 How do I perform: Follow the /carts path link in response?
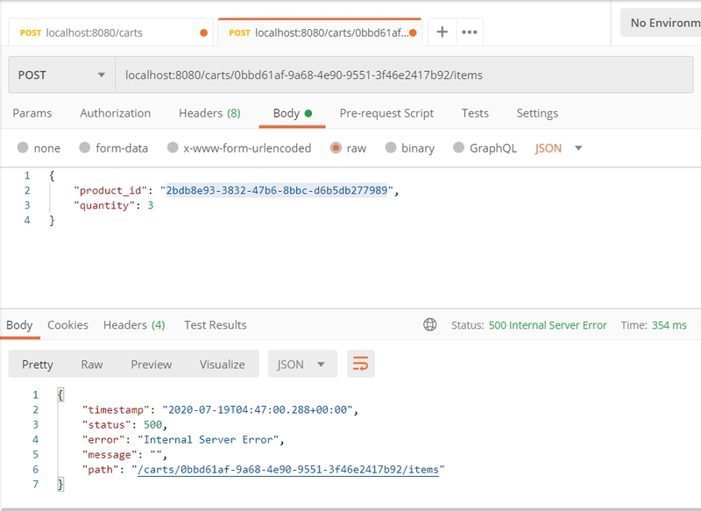point(287,470)
